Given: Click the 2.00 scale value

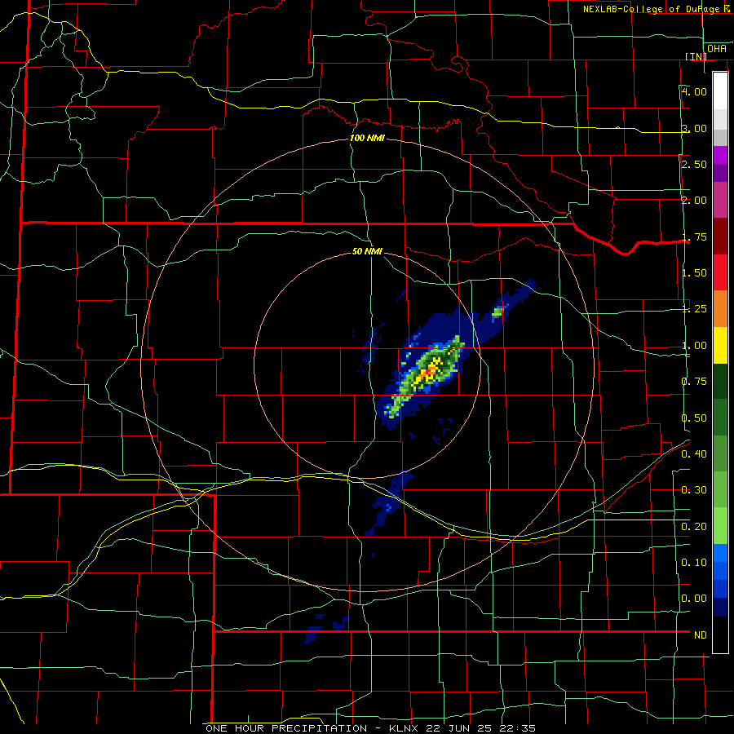Looking at the screenshot, I should click(694, 201).
